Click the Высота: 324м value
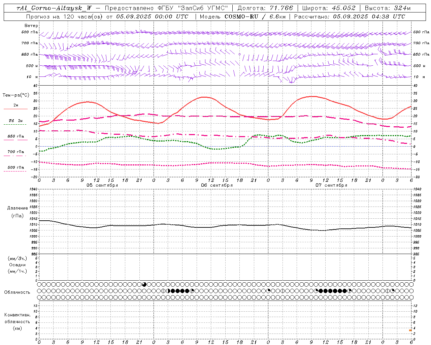Viewport: 431px width, 345px height. point(388,8)
